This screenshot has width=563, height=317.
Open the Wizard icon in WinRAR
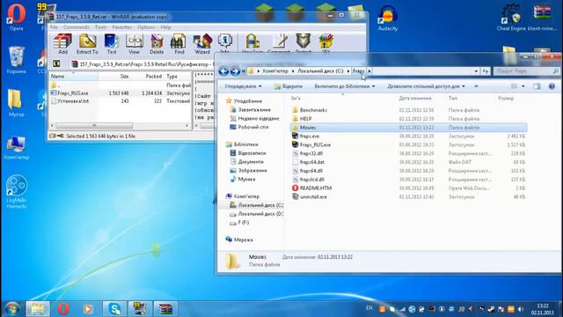202,43
